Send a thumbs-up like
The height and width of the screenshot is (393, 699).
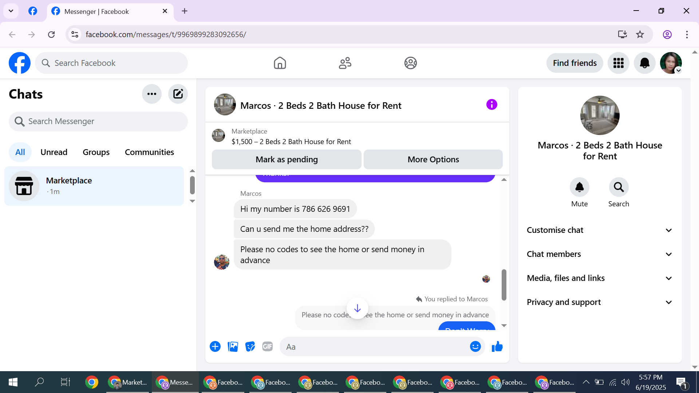click(497, 346)
